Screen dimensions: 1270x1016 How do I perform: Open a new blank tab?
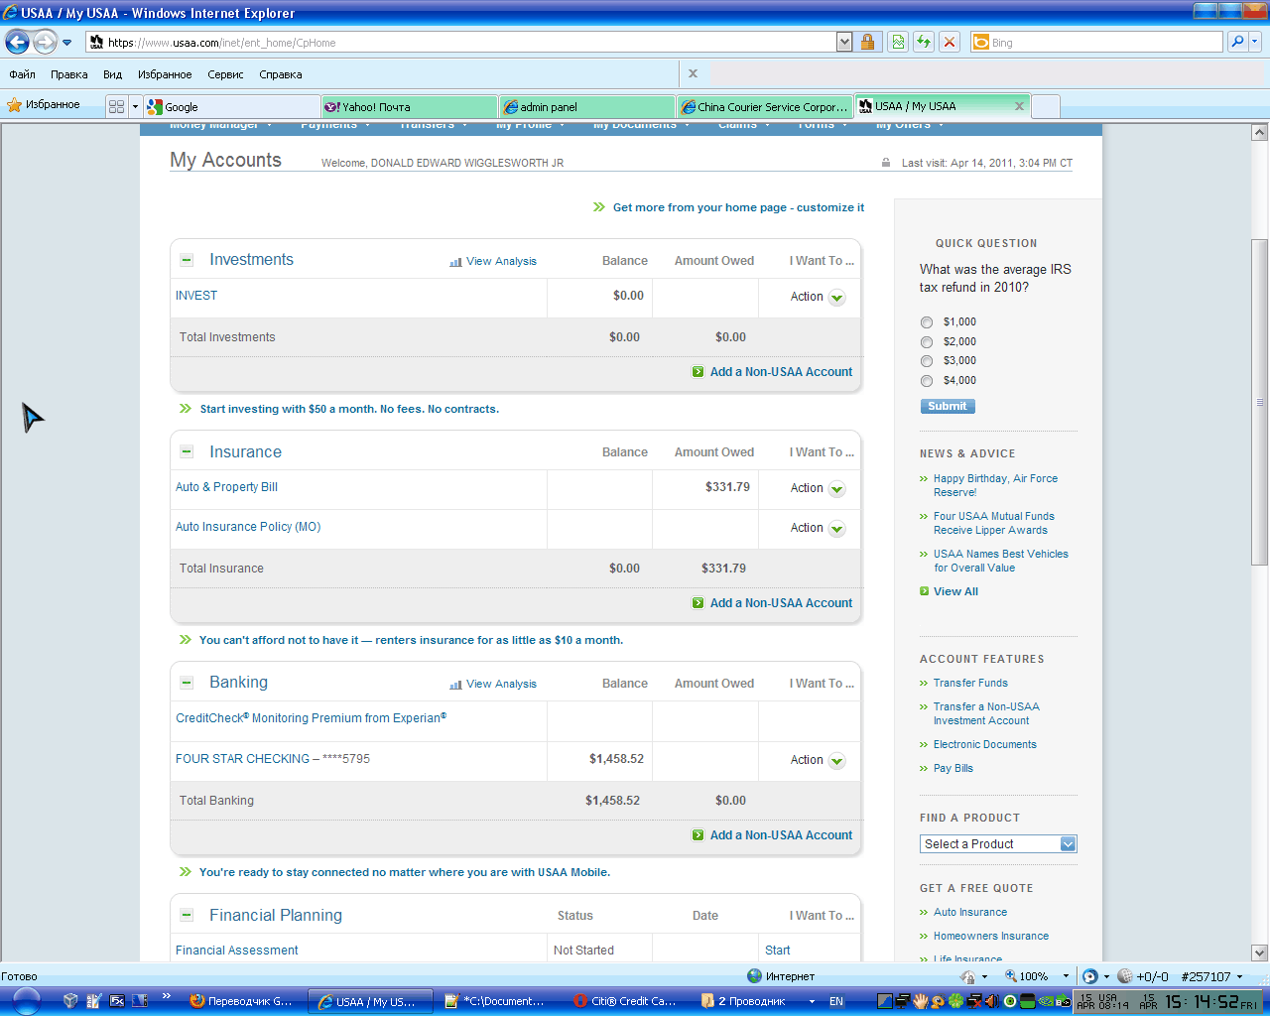1046,106
